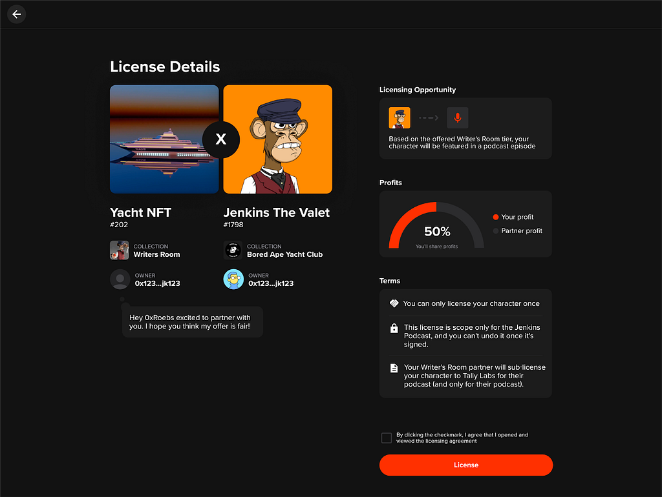Click the dashed arrow in Licensing Opportunity
The height and width of the screenshot is (497, 662).
[x=429, y=117]
